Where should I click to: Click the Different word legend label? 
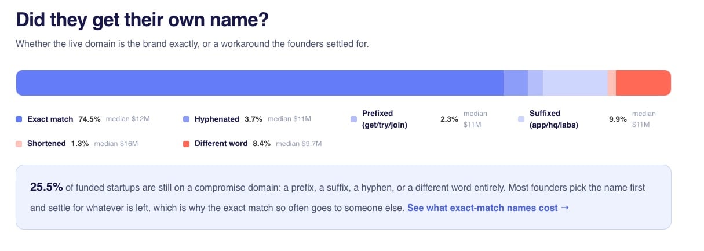[221, 143]
